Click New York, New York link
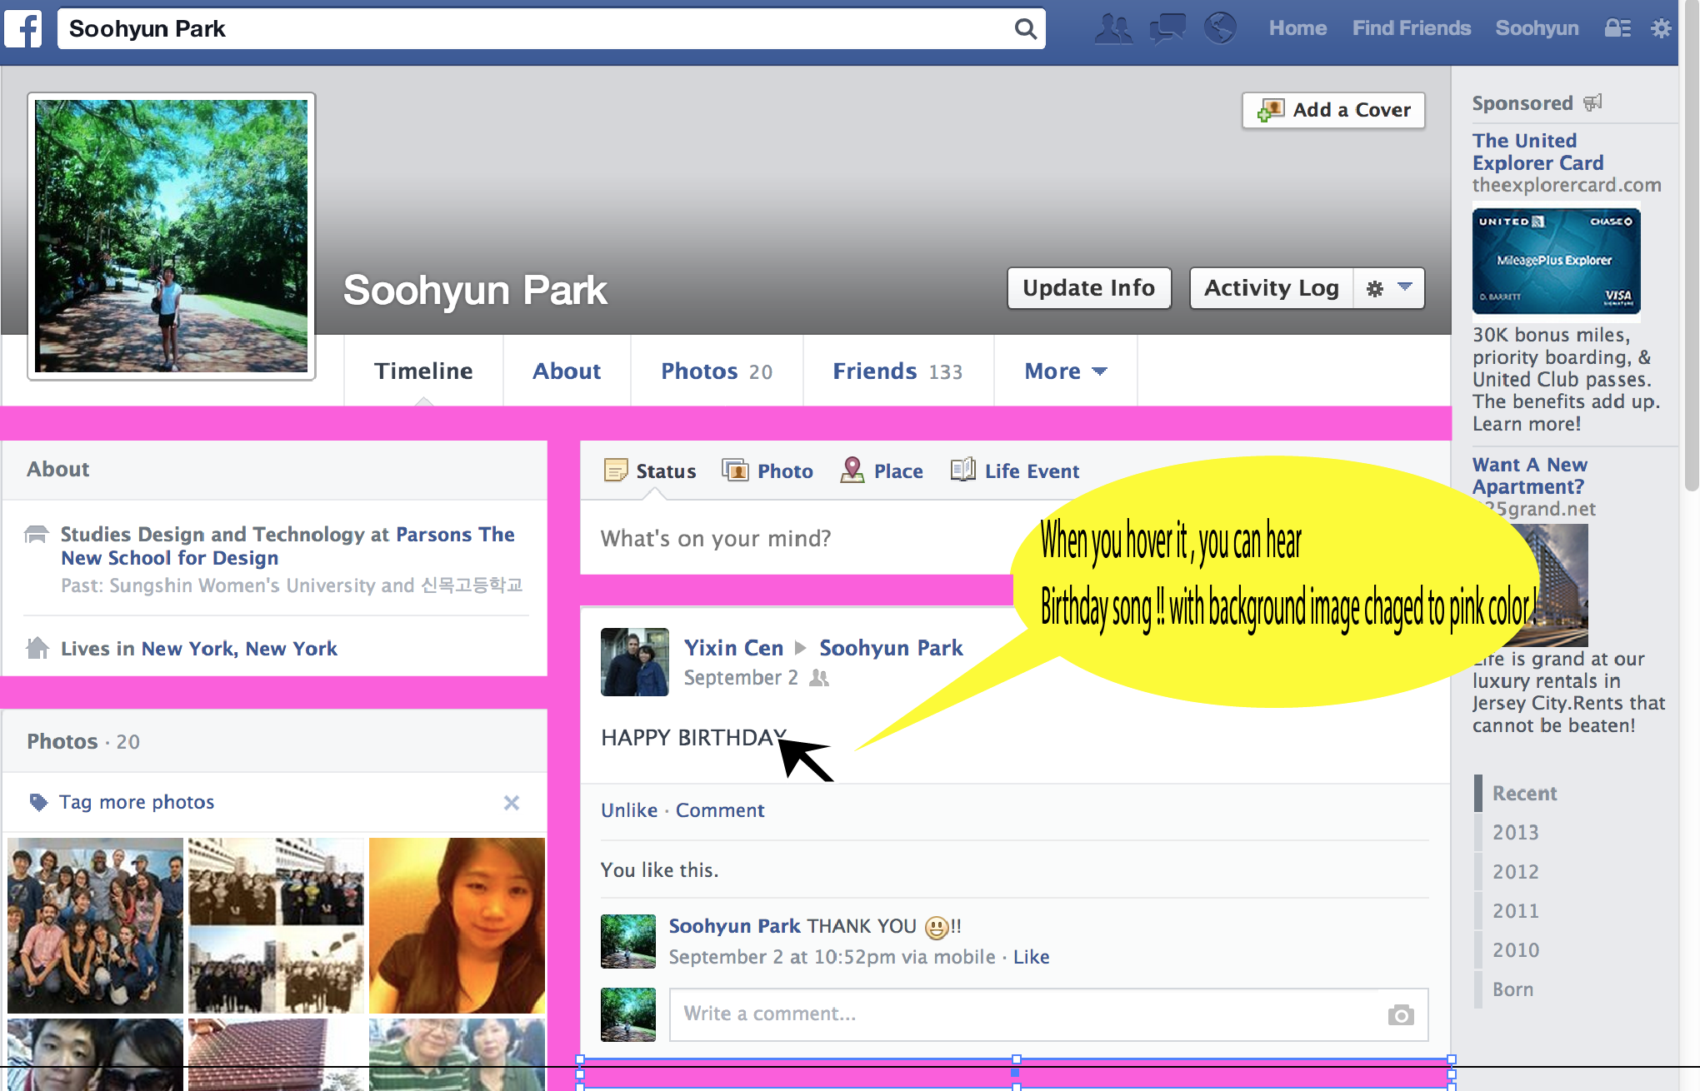 click(239, 649)
